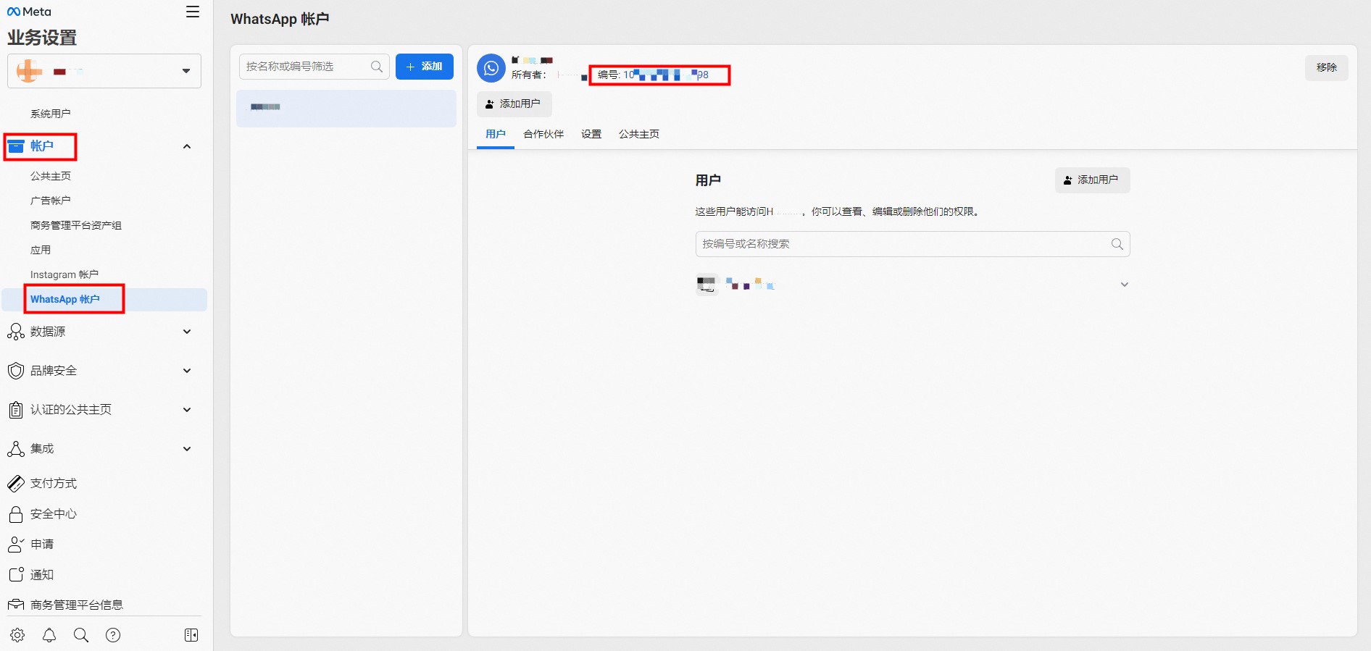Click 添加用户 button in 用户 section
Viewport: 1371px width, 651px height.
point(1092,180)
